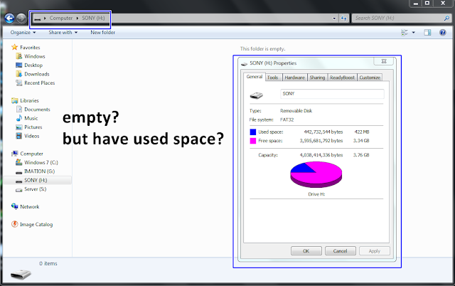Click the '422 MB' used space value
Screen dimensions: 455x286
click(362, 132)
